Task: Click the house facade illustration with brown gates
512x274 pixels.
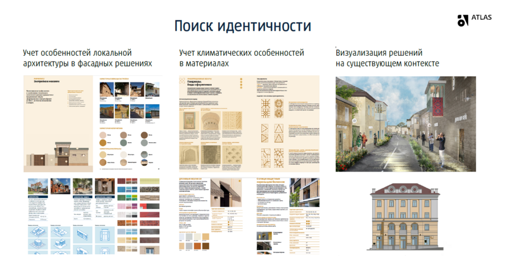Action: click(x=58, y=154)
